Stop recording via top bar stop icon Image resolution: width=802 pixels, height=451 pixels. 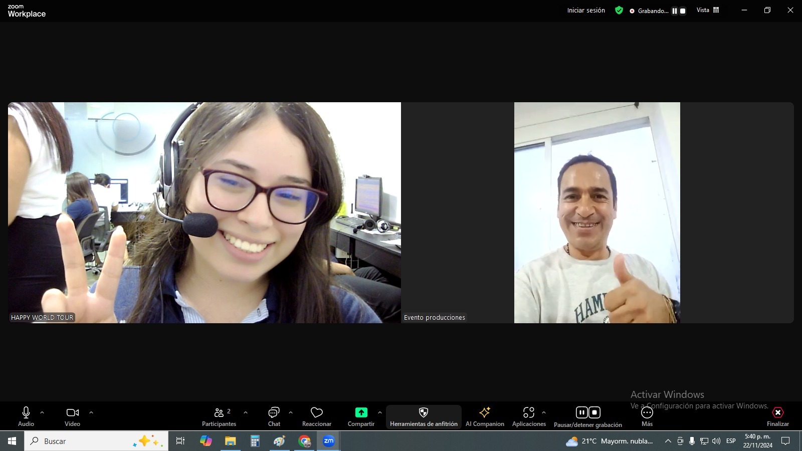(683, 11)
